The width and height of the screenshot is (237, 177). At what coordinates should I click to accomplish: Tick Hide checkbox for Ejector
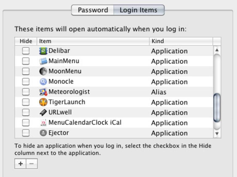[26, 133]
